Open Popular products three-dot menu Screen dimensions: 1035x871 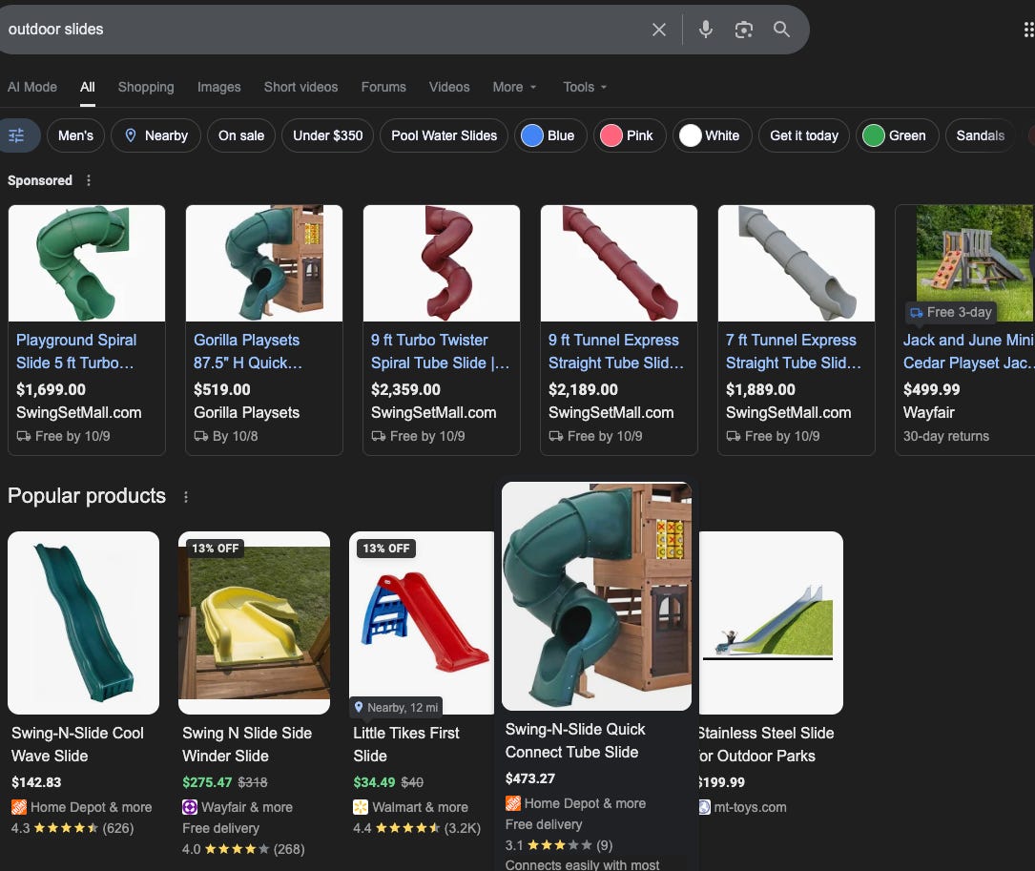click(x=185, y=497)
